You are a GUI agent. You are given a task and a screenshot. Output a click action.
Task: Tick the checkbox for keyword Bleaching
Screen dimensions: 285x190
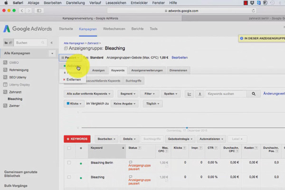(x=69, y=177)
